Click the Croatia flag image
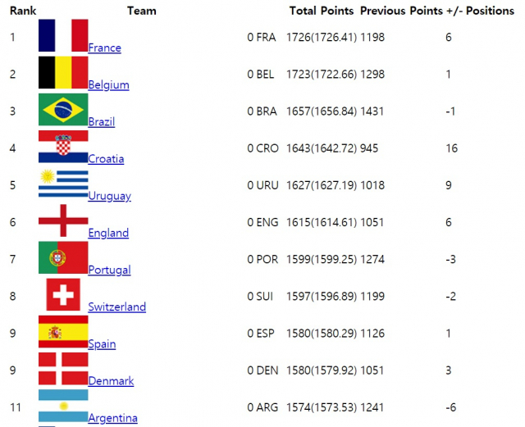The height and width of the screenshot is (427, 525). 63,147
